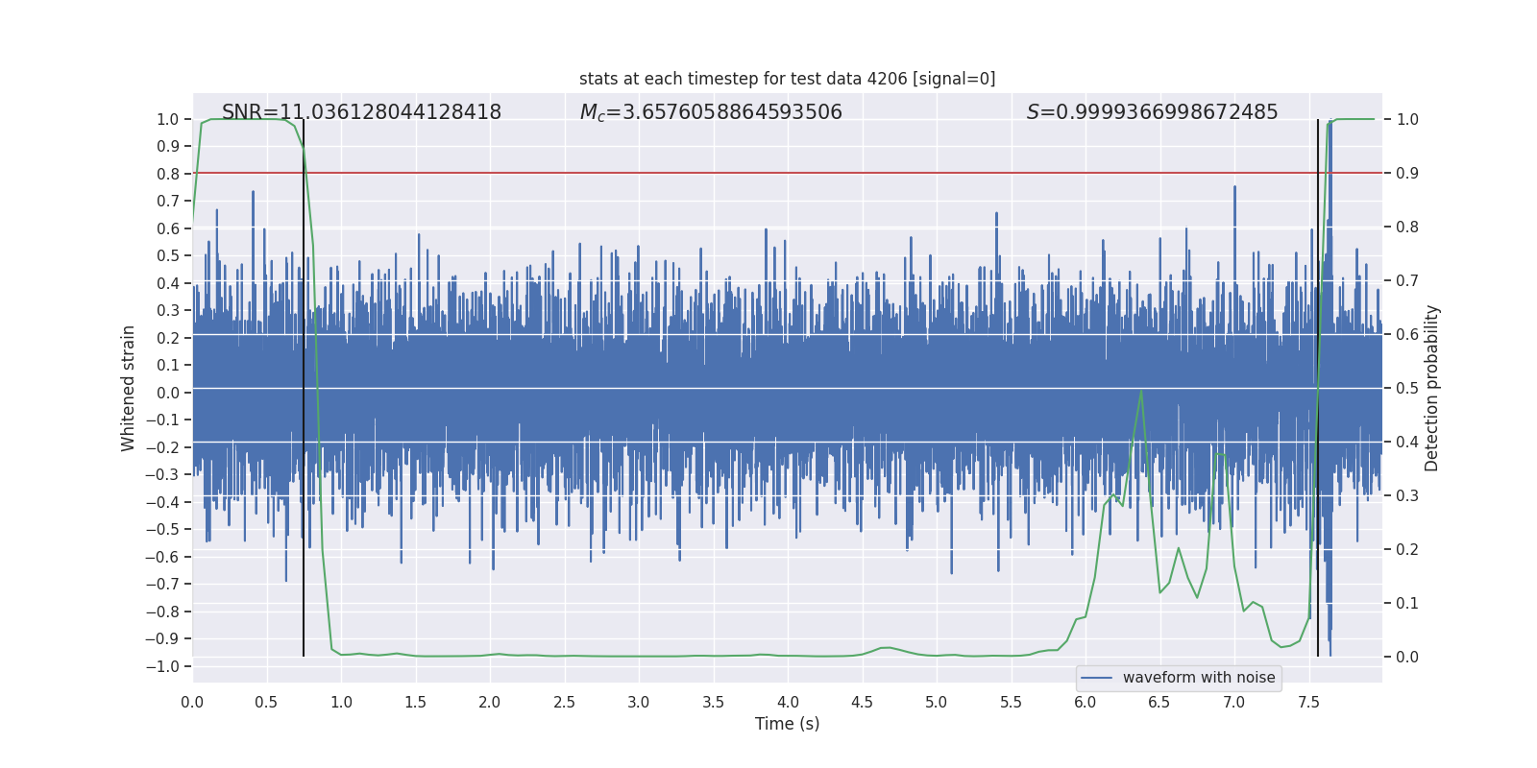Select the 0.9 tick on the Detection probability axis
The image size is (1537, 768).
coord(1406,173)
